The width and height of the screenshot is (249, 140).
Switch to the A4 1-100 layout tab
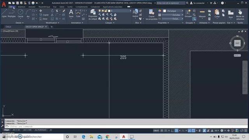tap(27, 130)
